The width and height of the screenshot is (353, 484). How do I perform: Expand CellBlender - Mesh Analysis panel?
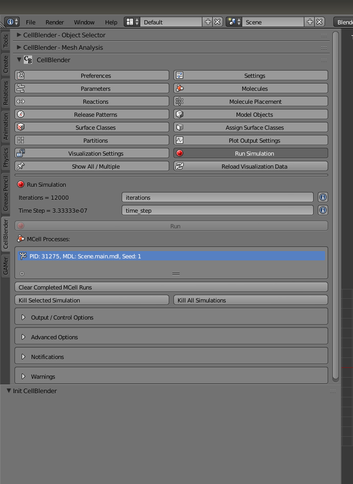19,47
